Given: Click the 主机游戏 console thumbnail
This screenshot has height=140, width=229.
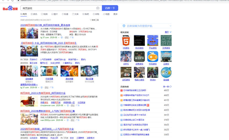Looking at the screenshot, I should click(126, 72).
